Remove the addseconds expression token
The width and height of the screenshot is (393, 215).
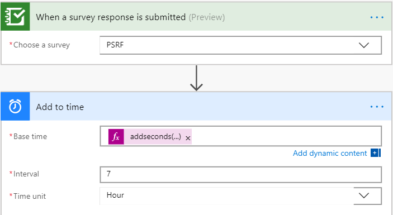coord(188,138)
